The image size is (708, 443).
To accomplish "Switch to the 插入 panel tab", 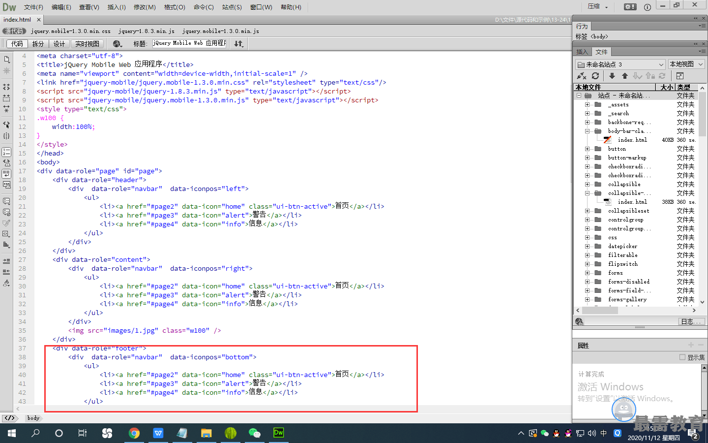I will [582, 52].
